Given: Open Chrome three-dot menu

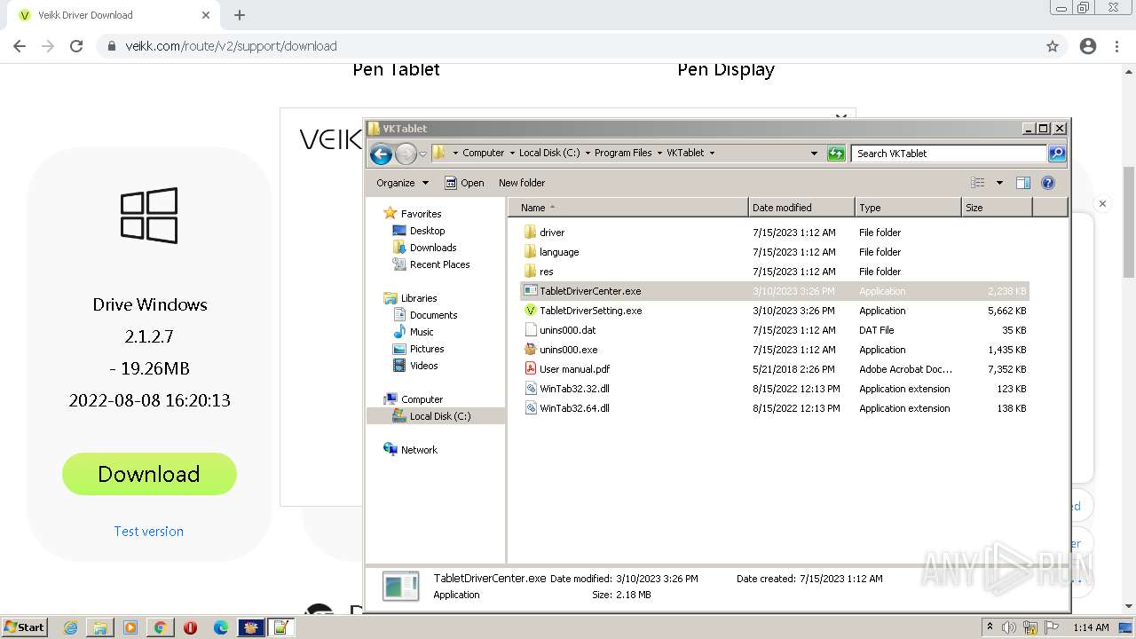Looking at the screenshot, I should pyautogui.click(x=1117, y=46).
